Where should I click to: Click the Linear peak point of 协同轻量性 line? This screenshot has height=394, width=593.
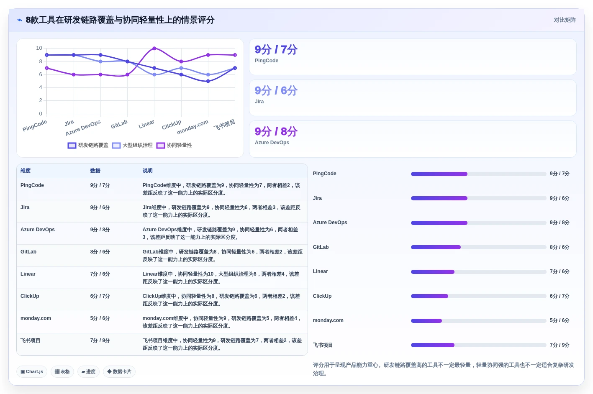154,49
